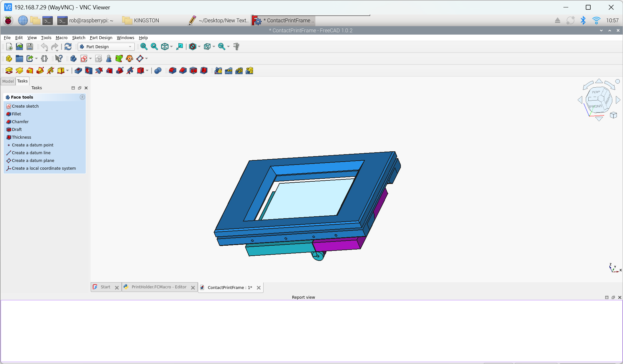Click the Boolean operation icon
Image resolution: width=623 pixels, height=364 pixels.
[158, 70]
